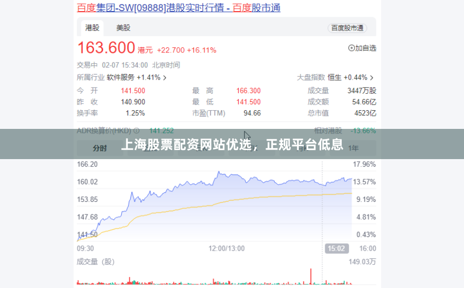Select the 分时 chart period tab
Viewport: 464px width, 288px height.
(x=100, y=148)
